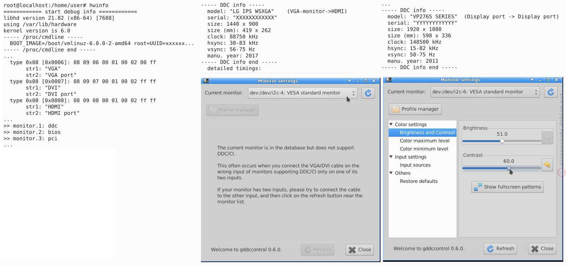Click the Contrast slider handle

509,168
